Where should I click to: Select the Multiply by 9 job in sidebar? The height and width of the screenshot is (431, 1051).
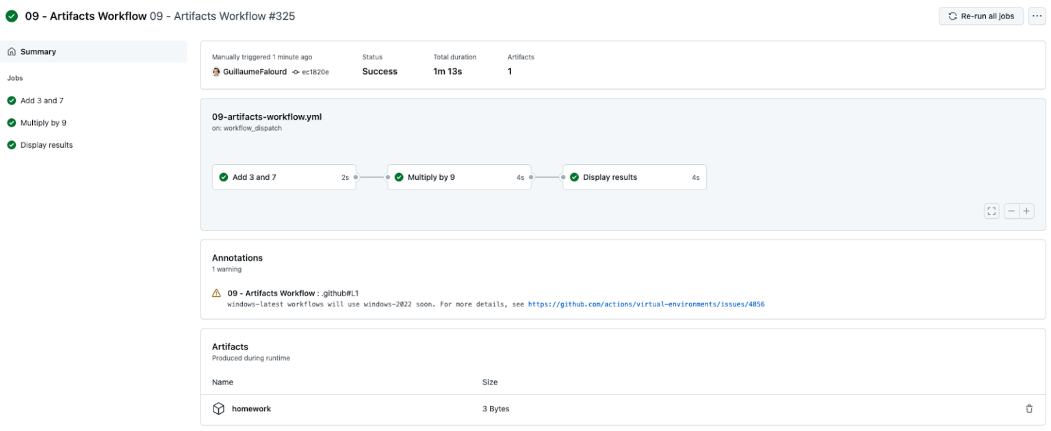[x=44, y=122]
